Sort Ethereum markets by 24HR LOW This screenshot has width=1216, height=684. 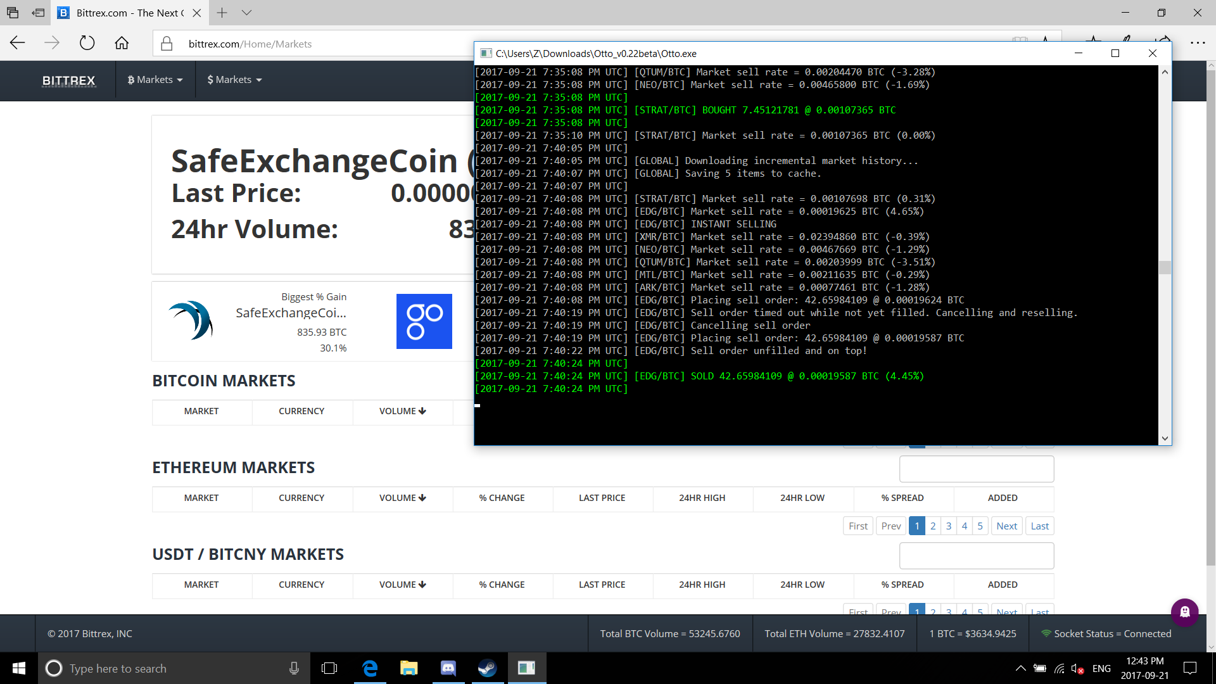coord(802,498)
